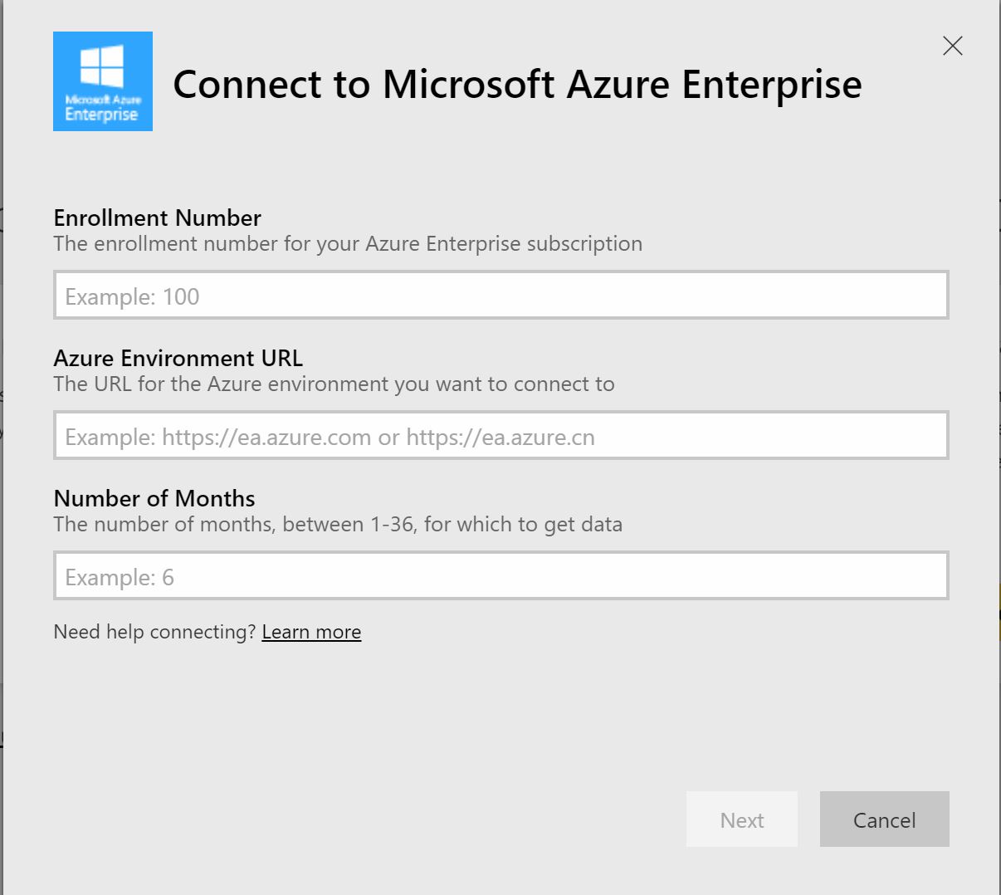Click the Enrollment Number input field
This screenshot has width=1001, height=895.
tap(501, 295)
